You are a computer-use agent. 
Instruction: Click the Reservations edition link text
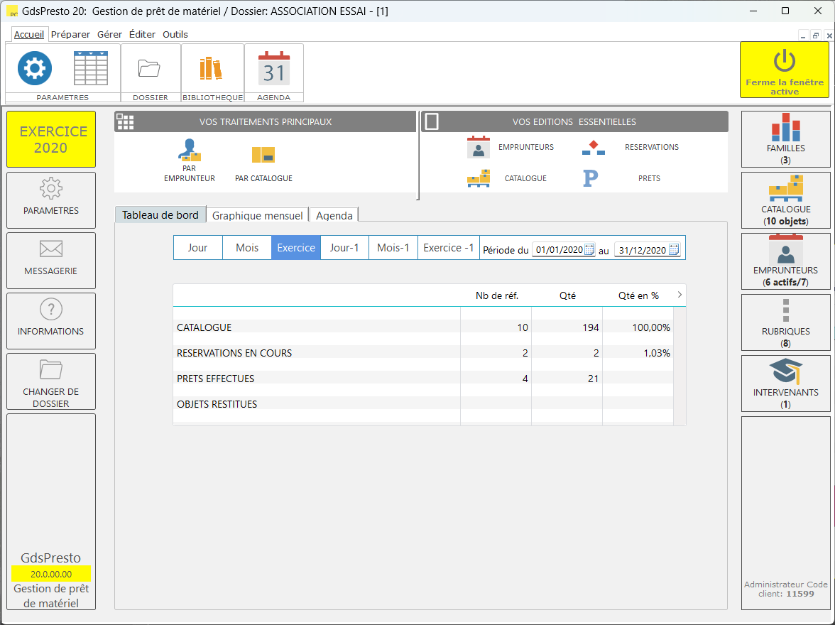pos(652,147)
